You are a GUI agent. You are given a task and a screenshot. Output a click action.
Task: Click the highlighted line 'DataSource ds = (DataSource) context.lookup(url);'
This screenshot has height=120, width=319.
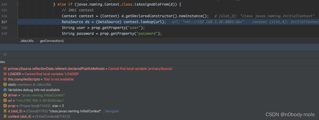114,22
